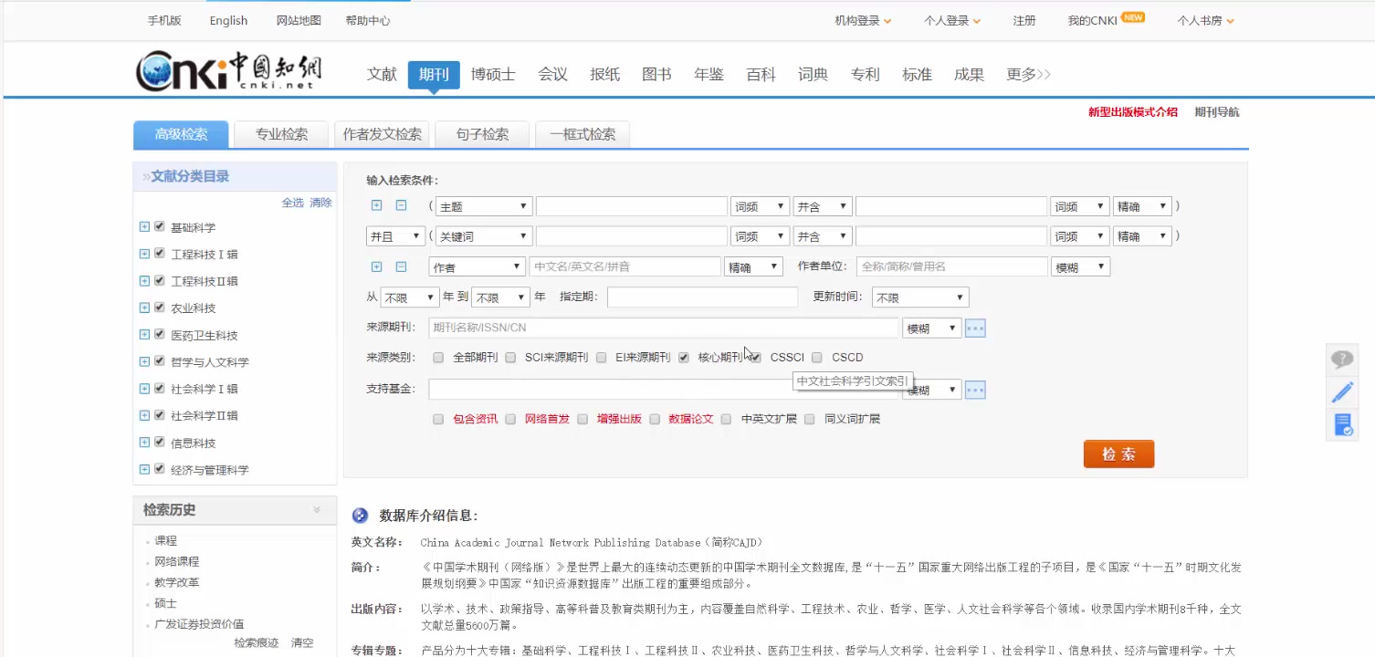Collapse 检索历史 panel with chevron icon
The width and height of the screenshot is (1375, 657).
(317, 509)
